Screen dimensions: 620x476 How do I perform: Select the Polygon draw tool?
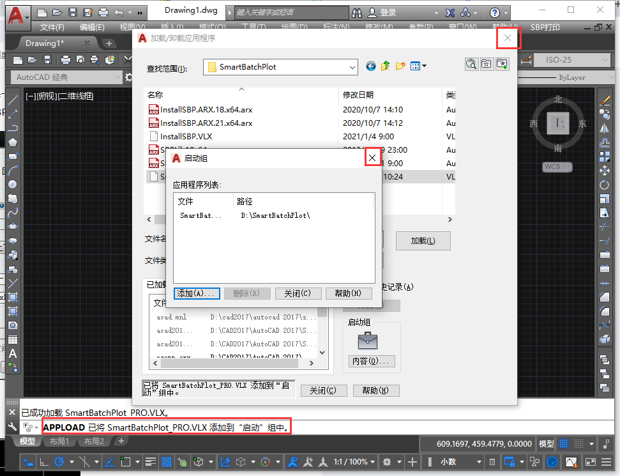point(13,142)
